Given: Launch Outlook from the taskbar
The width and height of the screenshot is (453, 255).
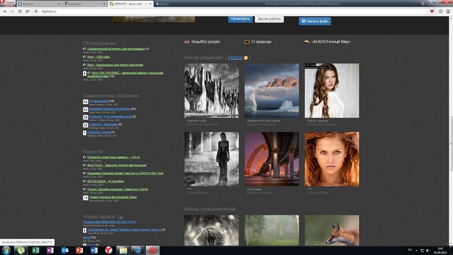Looking at the screenshot, I should (64, 250).
